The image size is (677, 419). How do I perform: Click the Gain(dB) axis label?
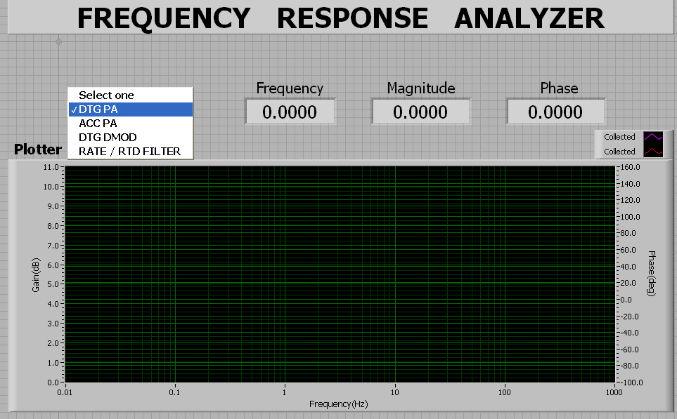36,275
